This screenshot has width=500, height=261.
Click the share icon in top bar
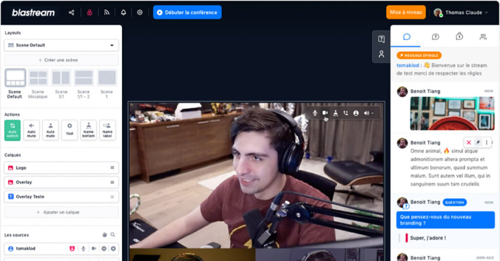coord(72,13)
